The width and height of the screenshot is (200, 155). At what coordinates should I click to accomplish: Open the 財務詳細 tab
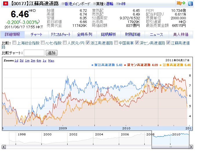pyautogui.click(x=132, y=34)
